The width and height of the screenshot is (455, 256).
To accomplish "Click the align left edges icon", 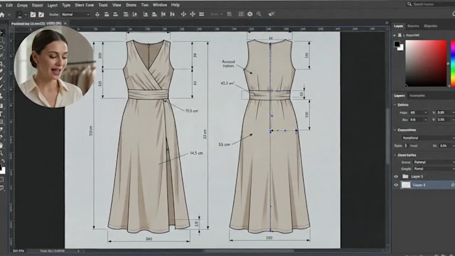I will pyautogui.click(x=135, y=14).
